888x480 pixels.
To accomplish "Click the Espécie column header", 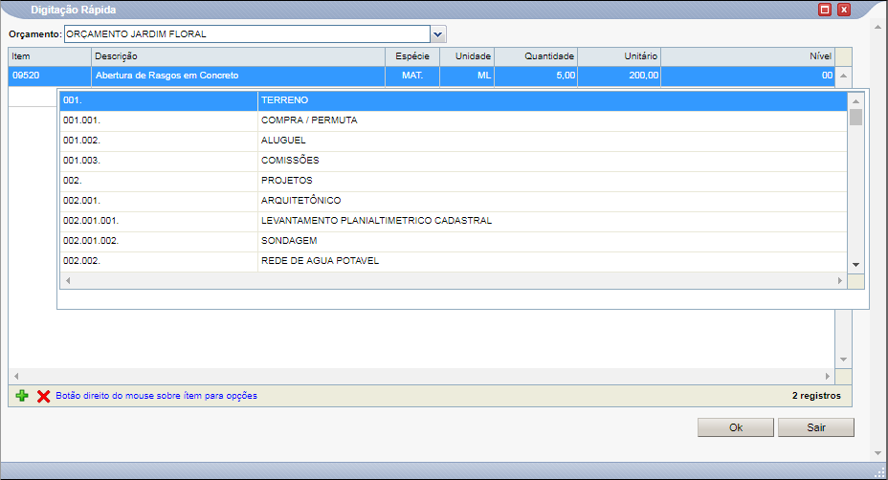I will (412, 56).
